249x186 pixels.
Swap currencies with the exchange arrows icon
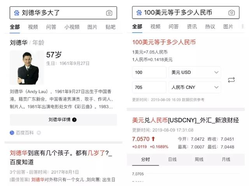click(x=231, y=80)
